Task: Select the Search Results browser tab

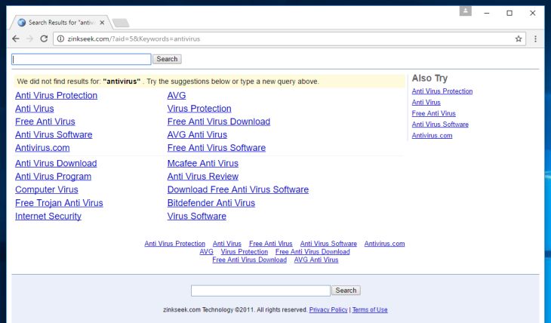Action: tap(60, 23)
